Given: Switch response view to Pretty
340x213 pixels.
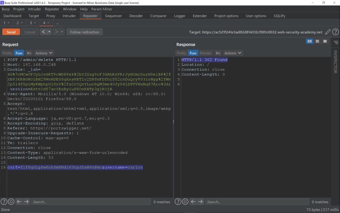Looking at the screenshot, I should tap(182, 53).
